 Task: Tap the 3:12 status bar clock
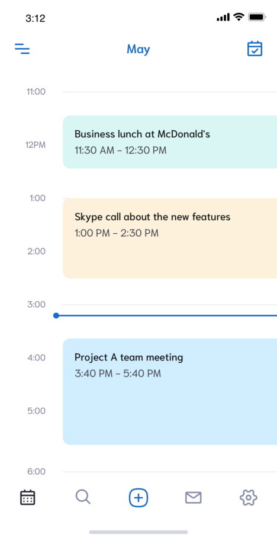pos(35,18)
